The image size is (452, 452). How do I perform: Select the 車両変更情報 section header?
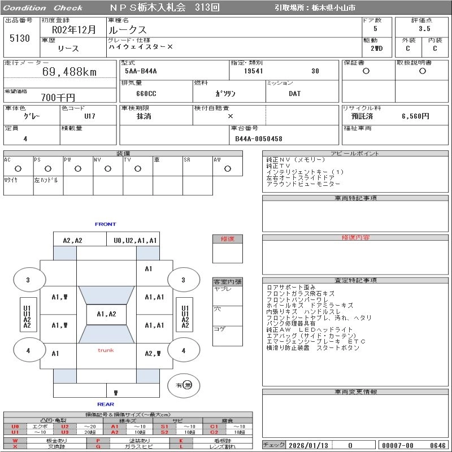click(x=355, y=392)
